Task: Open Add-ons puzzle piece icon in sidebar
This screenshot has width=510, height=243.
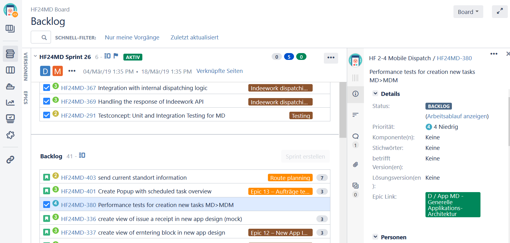Action: 10,135
